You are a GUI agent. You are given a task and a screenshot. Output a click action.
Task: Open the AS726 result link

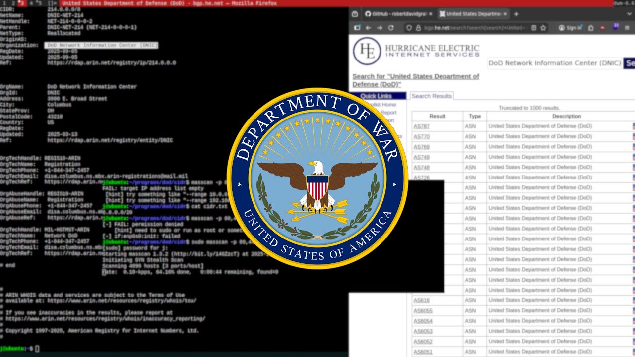click(421, 178)
